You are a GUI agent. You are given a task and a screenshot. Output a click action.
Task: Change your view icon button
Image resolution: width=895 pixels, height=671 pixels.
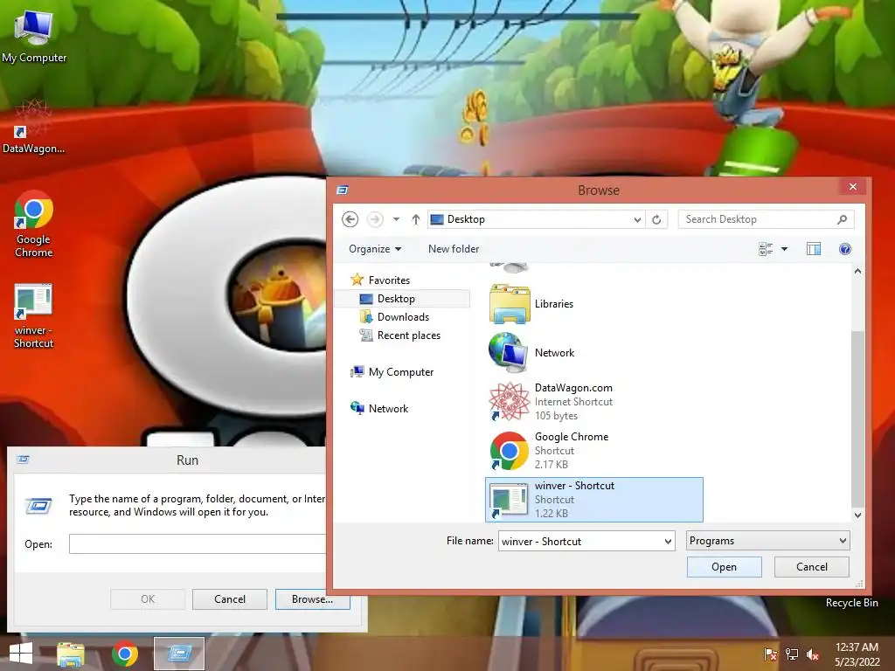pos(766,249)
